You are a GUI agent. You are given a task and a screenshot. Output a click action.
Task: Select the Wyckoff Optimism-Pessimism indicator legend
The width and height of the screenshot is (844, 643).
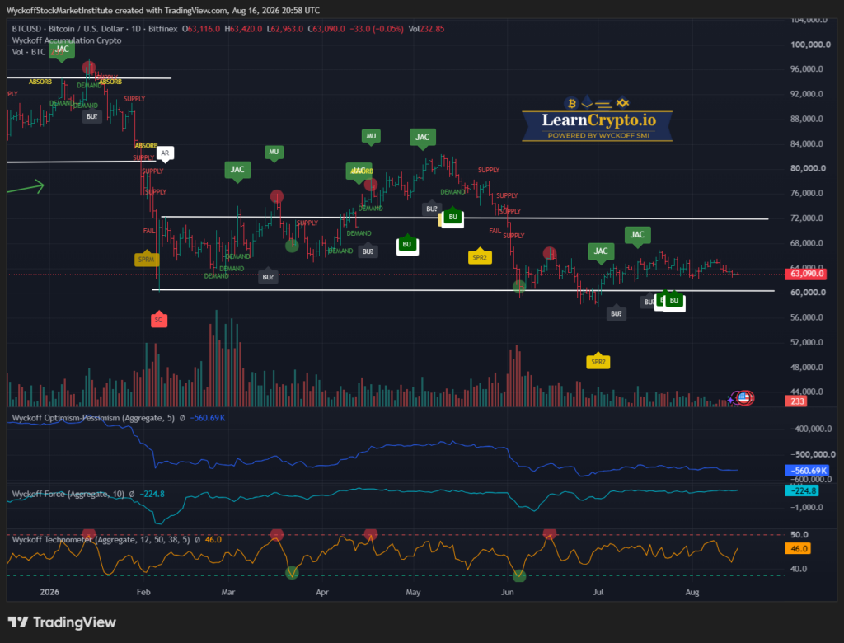coord(93,418)
